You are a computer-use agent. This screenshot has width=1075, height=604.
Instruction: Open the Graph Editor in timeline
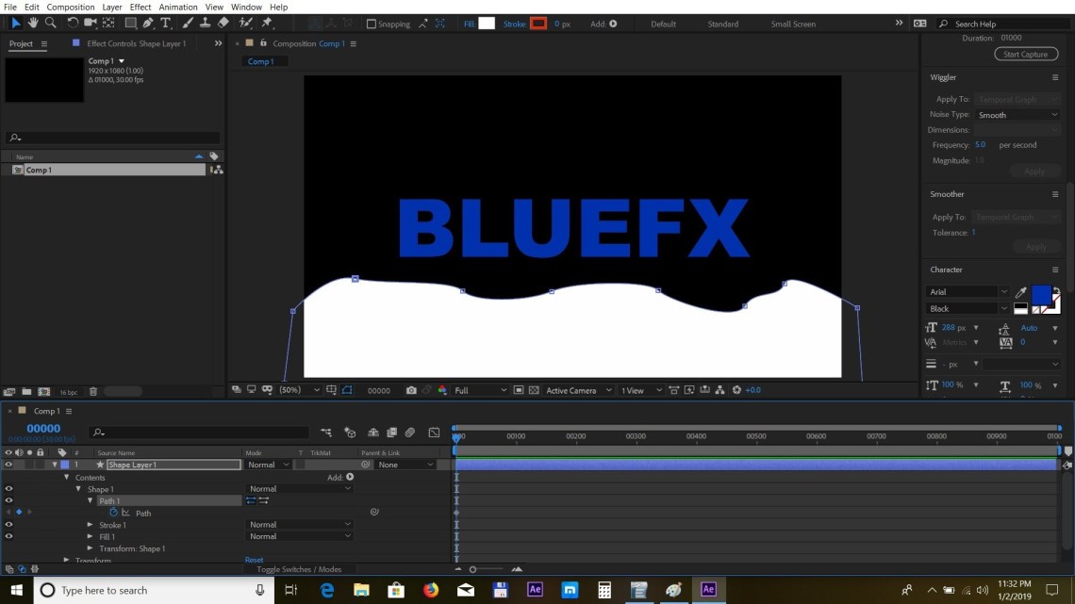pos(434,433)
